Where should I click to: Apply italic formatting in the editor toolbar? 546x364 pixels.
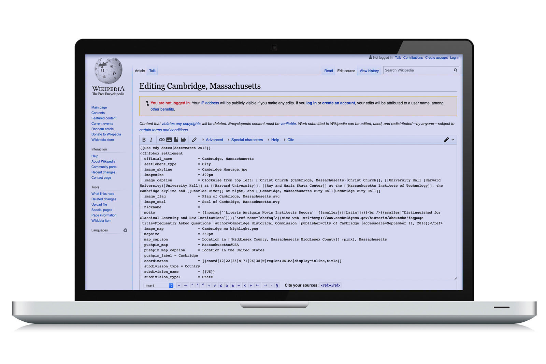[151, 140]
